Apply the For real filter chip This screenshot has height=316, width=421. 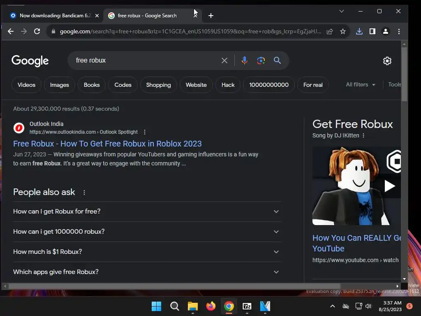pyautogui.click(x=313, y=85)
